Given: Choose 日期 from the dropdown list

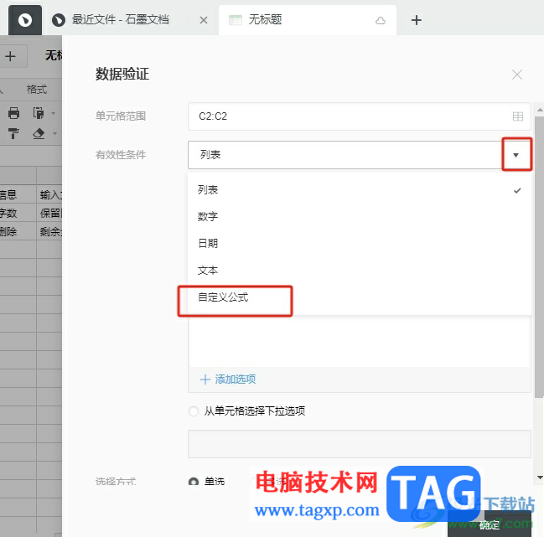Looking at the screenshot, I should (x=360, y=243).
